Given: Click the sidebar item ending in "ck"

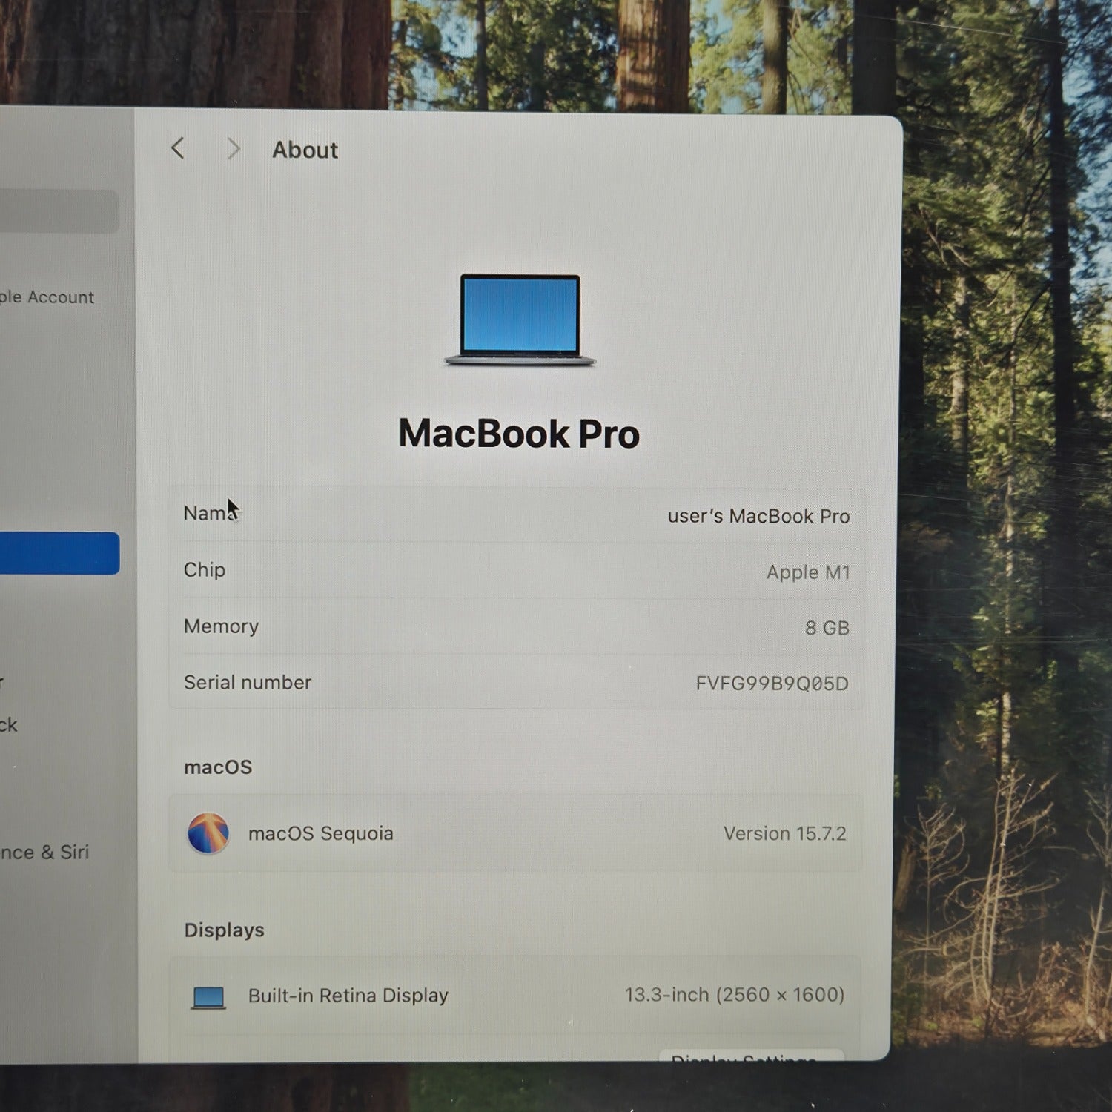Looking at the screenshot, I should 9,724.
